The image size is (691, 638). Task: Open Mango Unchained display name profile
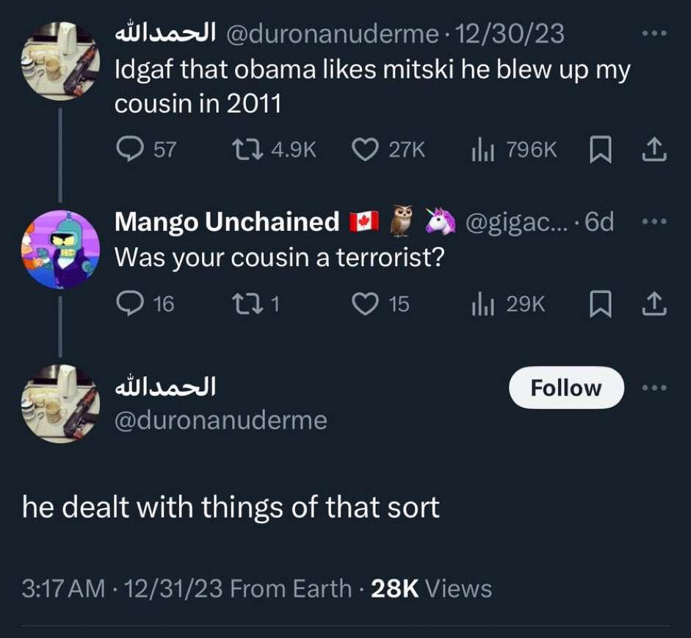227,221
